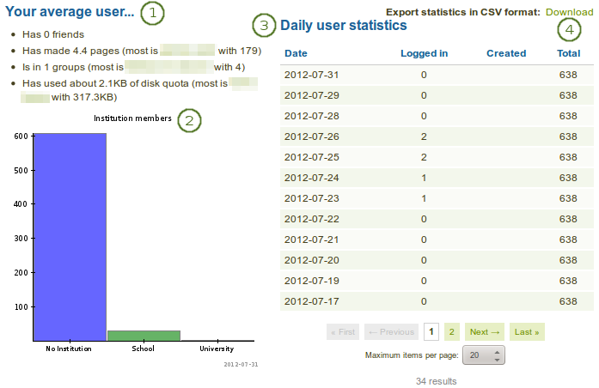
Task: Click the numbered callout 1 marker
Action: point(152,13)
